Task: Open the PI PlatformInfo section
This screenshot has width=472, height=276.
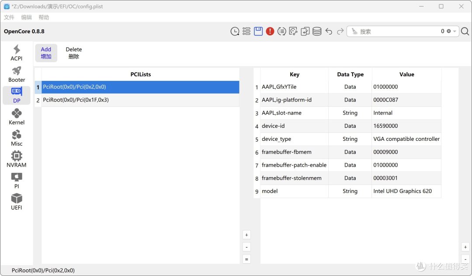Action: point(17,181)
